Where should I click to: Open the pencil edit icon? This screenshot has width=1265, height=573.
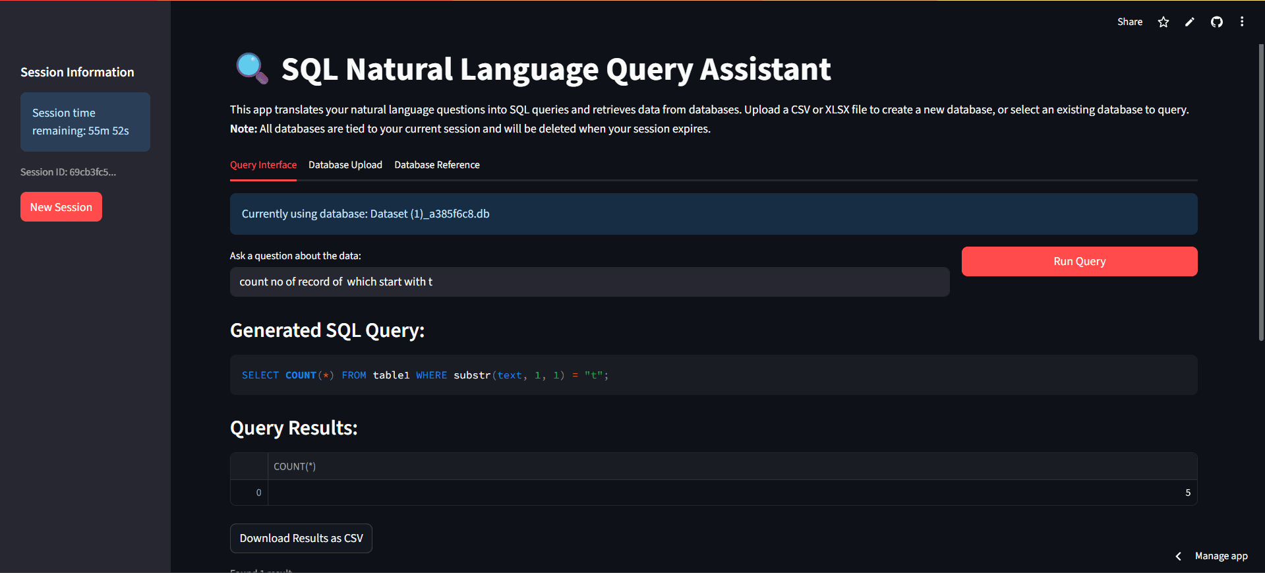tap(1190, 22)
